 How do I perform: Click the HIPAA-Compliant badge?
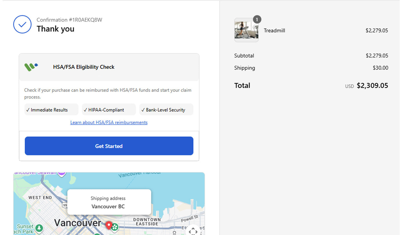109,110
